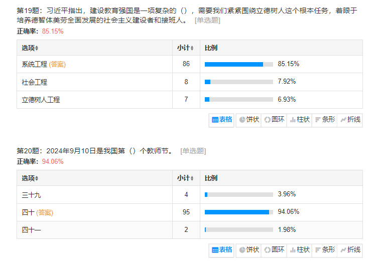376x274 pixels.
Task: Display question 20 as column chart (柱状)
Action: coord(300,249)
